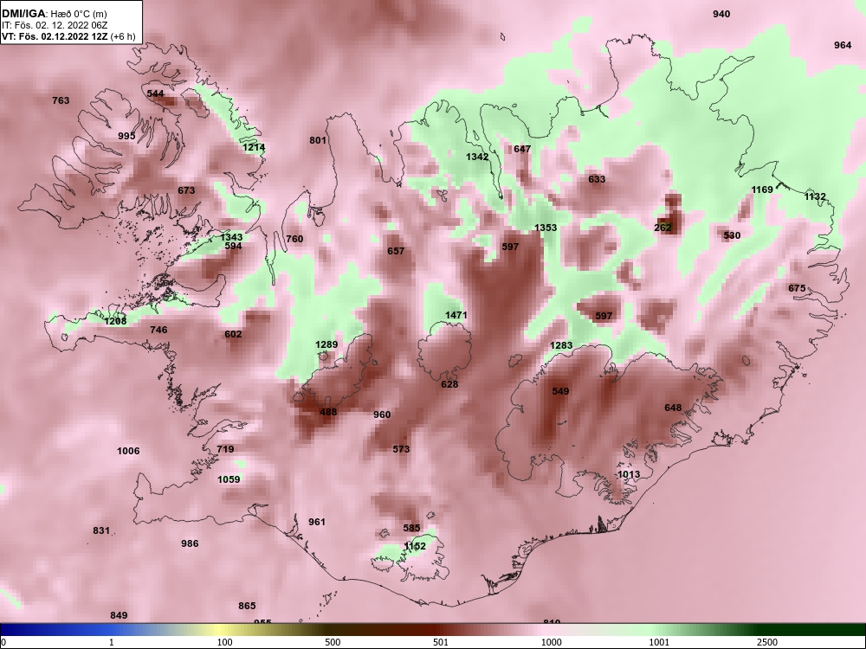Click the 'VT: Fös. 02.12.2022 12Z (+6 h)' line
The height and width of the screenshot is (649, 866).
[x=68, y=36]
